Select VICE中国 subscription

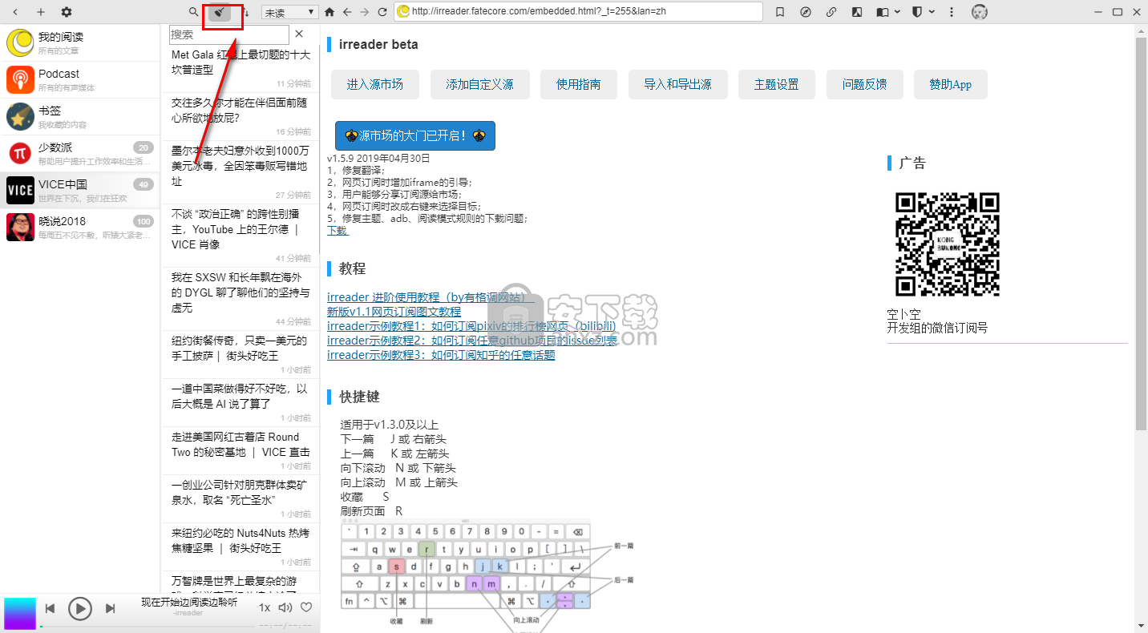tap(80, 190)
